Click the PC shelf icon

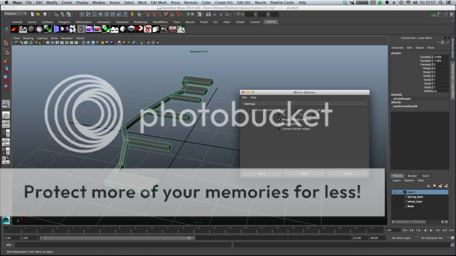point(164,29)
